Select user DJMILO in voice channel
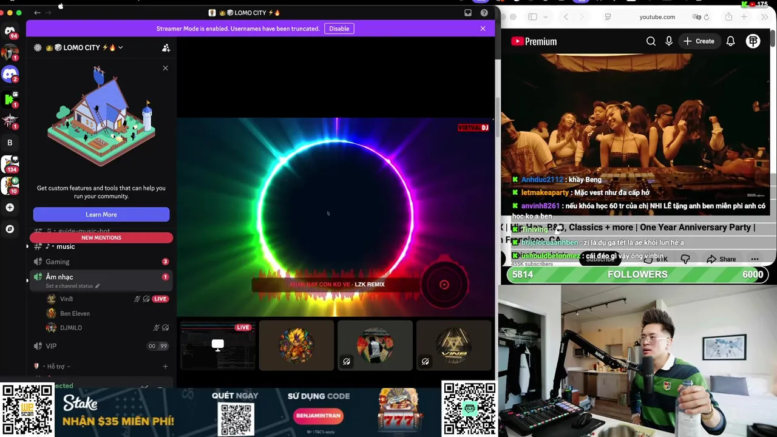 click(x=71, y=328)
